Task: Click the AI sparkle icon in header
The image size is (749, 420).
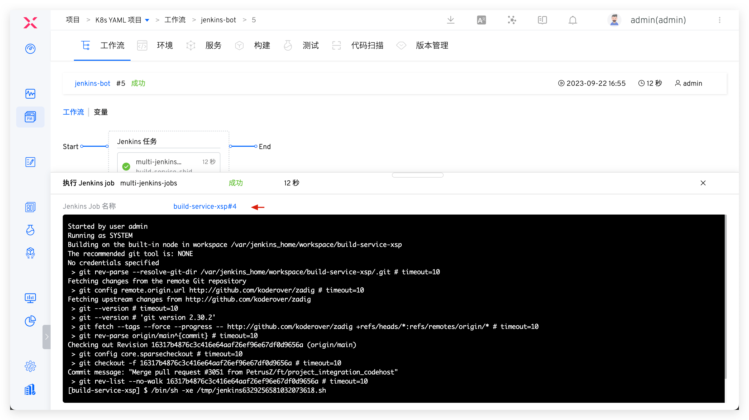Action: [512, 20]
